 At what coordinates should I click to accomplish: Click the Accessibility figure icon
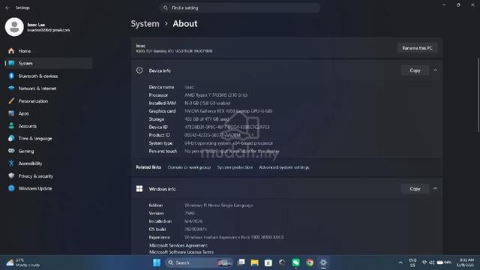point(11,163)
